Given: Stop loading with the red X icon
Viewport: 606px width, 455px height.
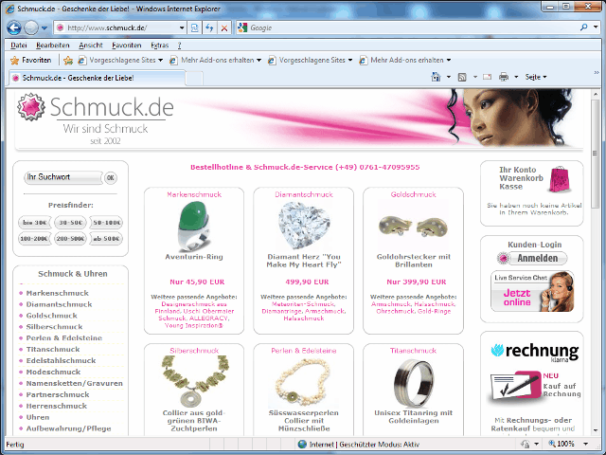Looking at the screenshot, I should pos(224,27).
